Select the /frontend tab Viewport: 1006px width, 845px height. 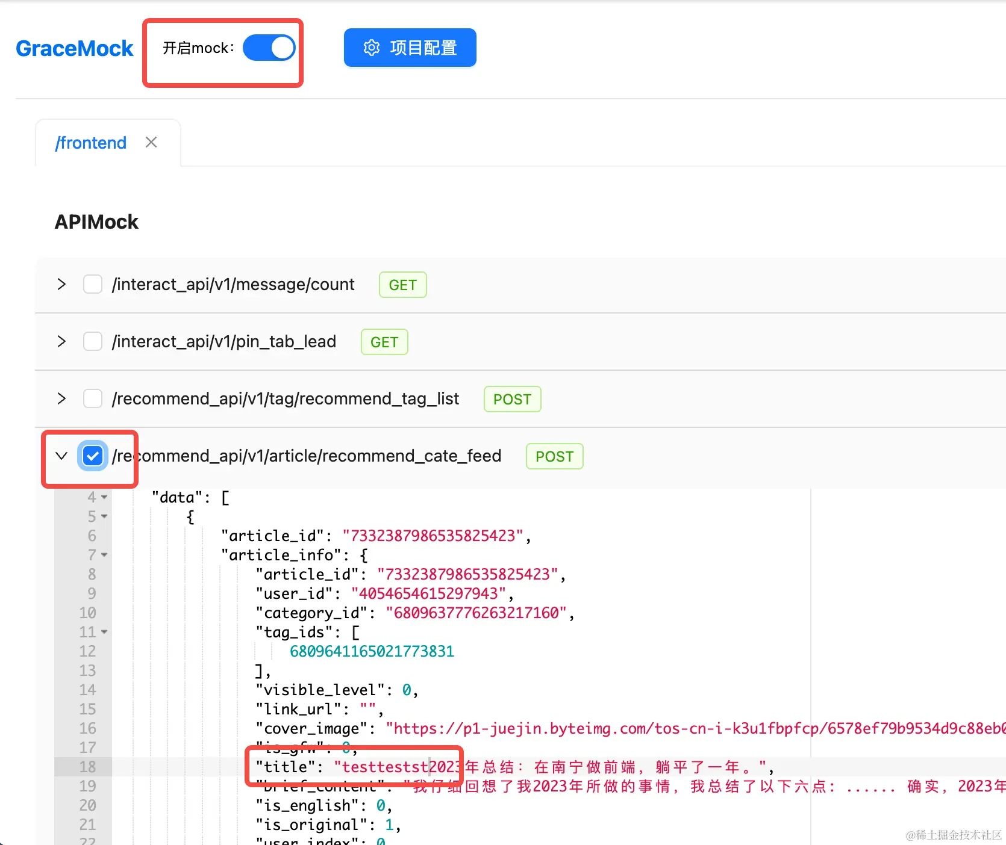(x=91, y=143)
